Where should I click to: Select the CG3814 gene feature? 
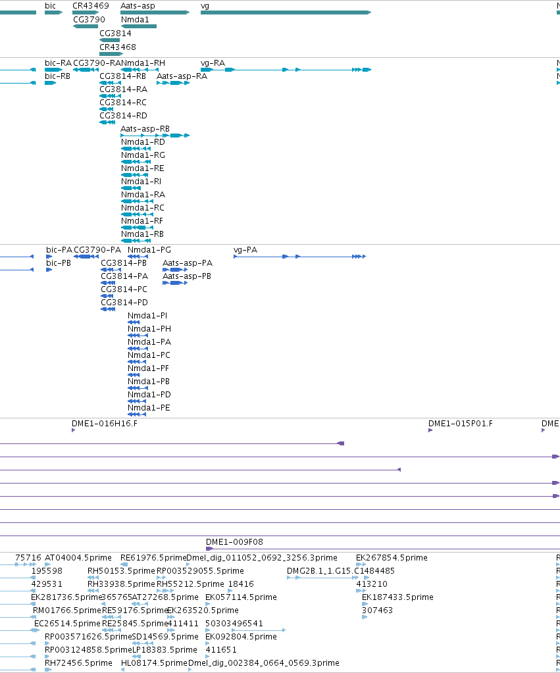click(109, 40)
